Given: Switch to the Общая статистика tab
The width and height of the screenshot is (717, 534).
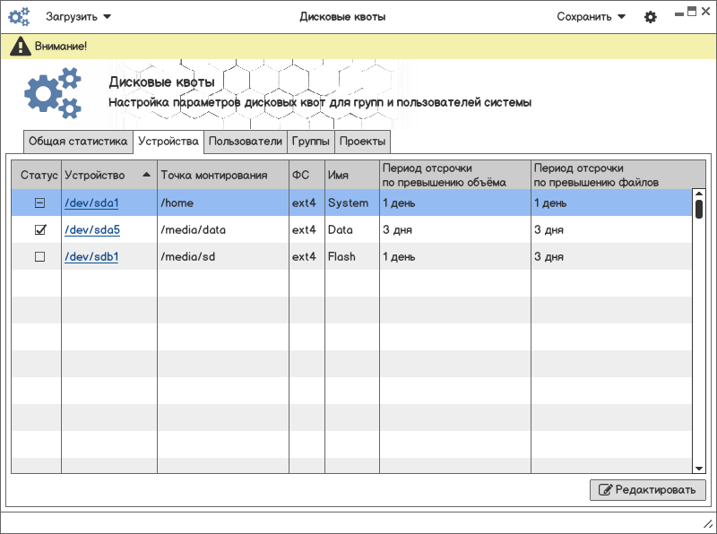Looking at the screenshot, I should (78, 142).
